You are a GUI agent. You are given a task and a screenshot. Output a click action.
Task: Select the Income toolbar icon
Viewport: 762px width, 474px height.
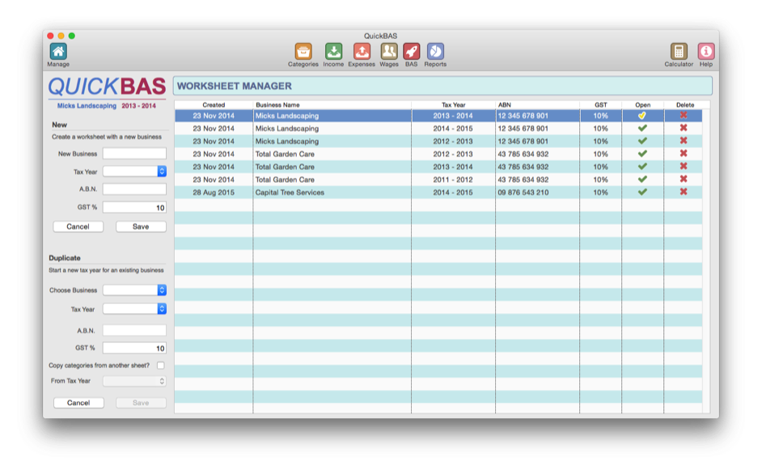pos(332,51)
